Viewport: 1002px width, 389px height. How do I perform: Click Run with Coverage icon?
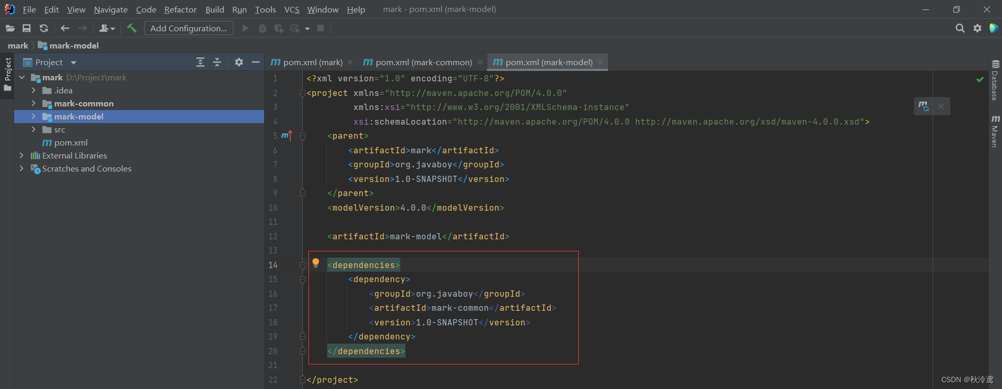(x=279, y=28)
